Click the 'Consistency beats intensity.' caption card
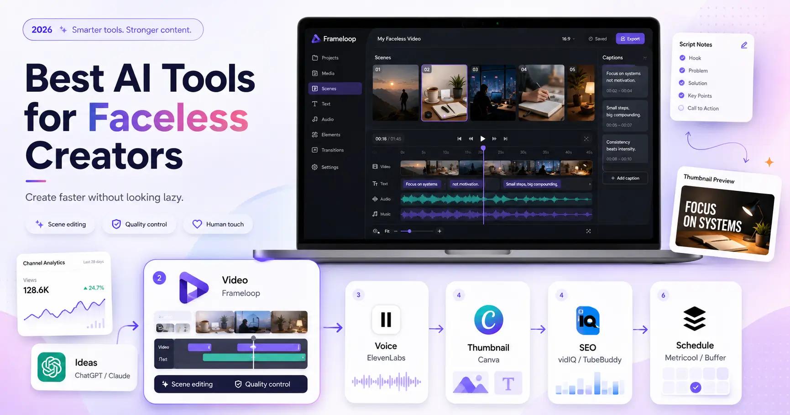 625,149
